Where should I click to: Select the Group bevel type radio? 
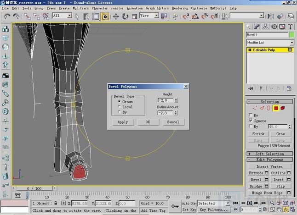(119, 102)
